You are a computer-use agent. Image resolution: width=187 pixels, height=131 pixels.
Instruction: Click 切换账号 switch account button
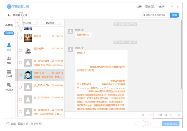(9, 33)
